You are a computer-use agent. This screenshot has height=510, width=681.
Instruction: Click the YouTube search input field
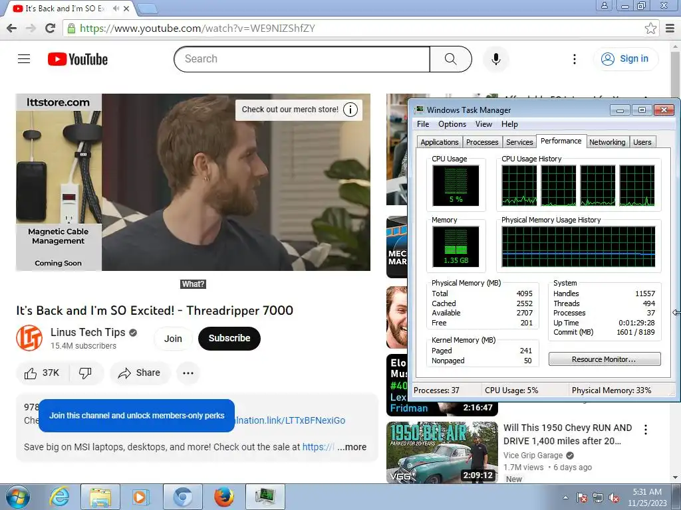coord(302,59)
